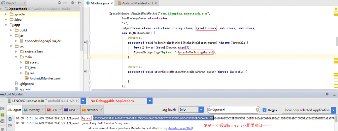Expand the .idea folder
The width and height of the screenshot is (338, 131).
pos(6,19)
